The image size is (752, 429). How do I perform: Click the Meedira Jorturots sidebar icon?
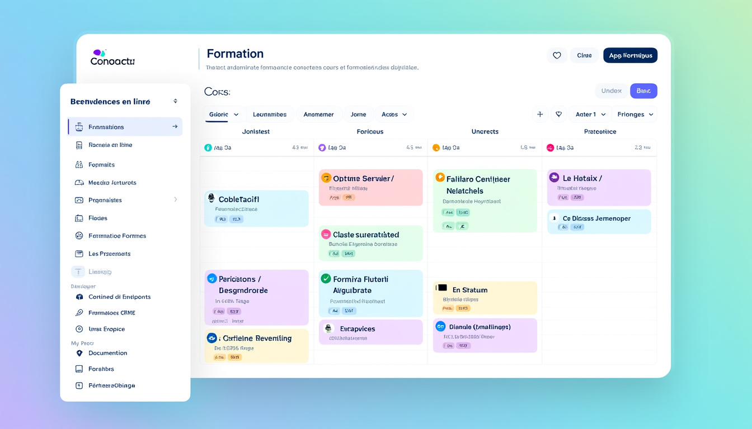[78, 183]
